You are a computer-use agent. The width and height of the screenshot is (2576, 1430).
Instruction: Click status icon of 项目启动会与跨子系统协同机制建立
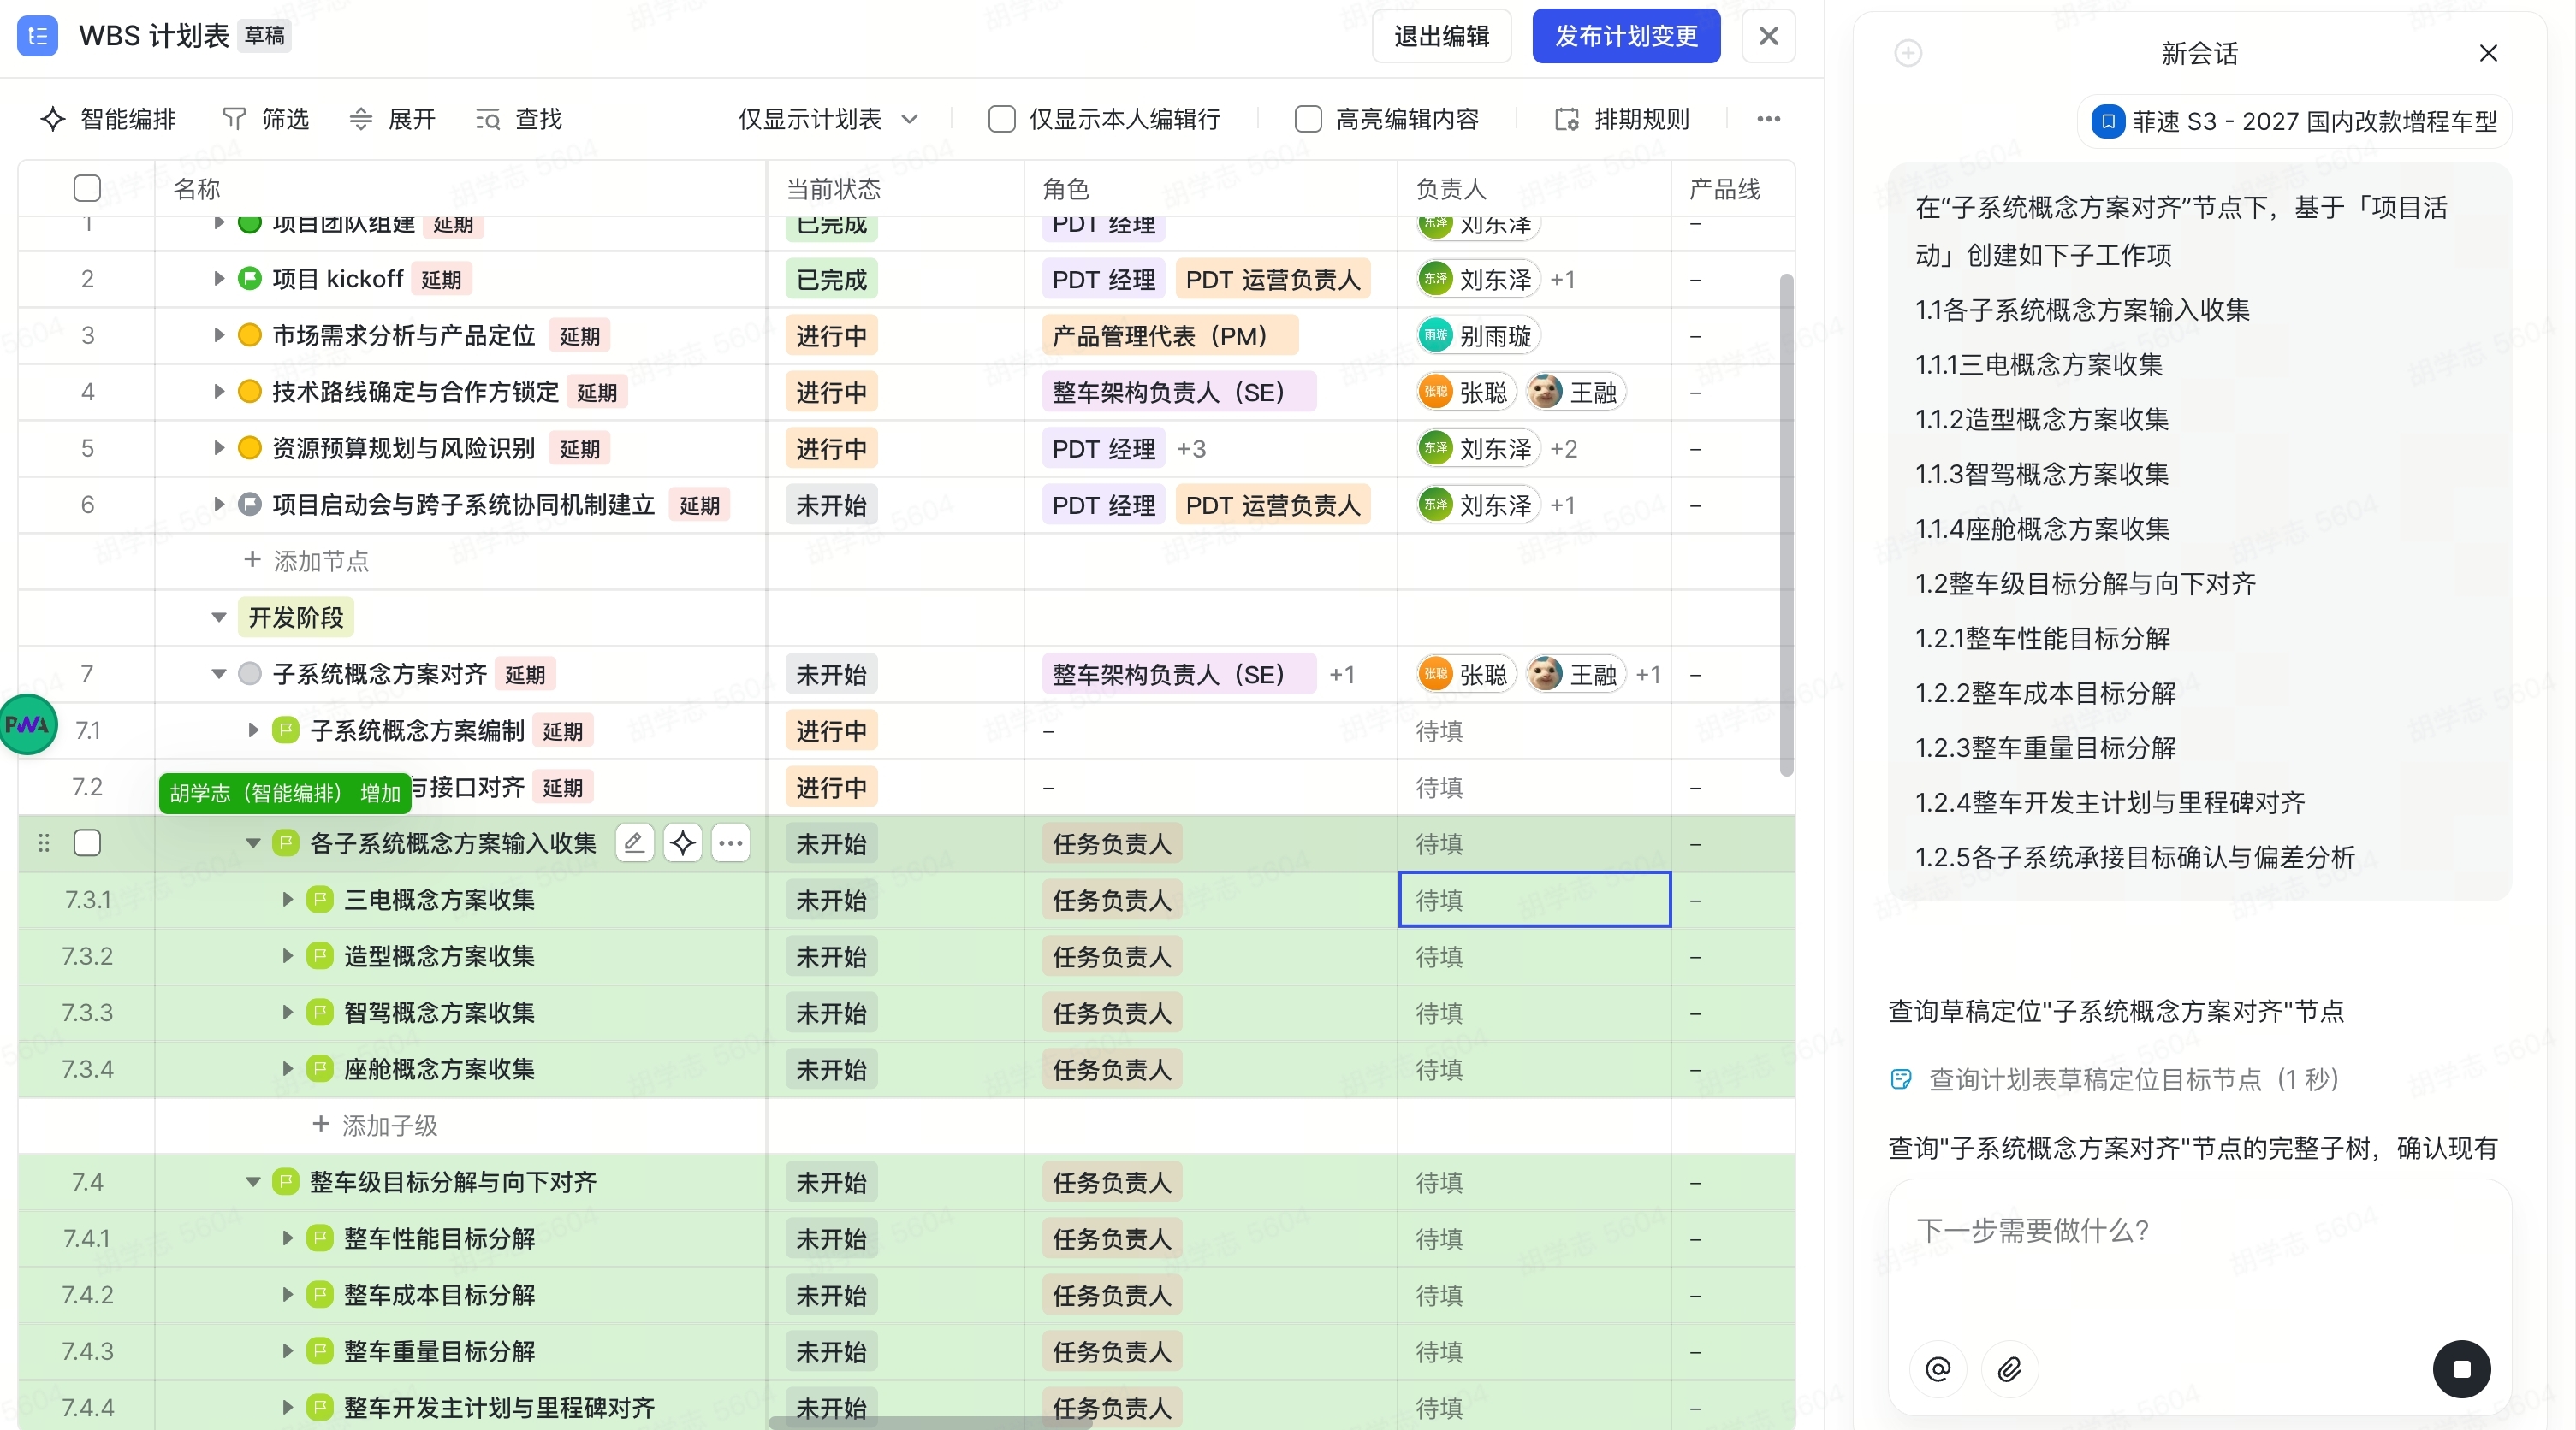[x=250, y=505]
